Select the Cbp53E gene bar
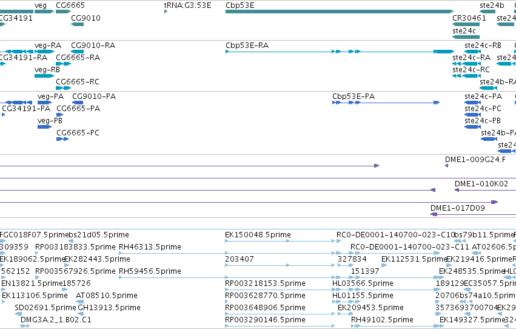 pos(340,12)
